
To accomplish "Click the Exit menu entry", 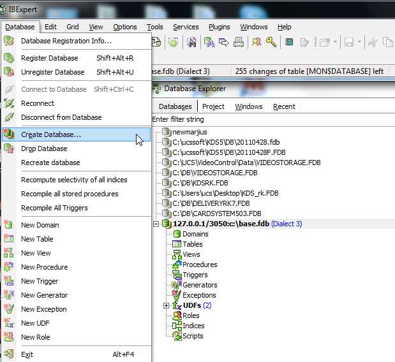I will point(76,354).
